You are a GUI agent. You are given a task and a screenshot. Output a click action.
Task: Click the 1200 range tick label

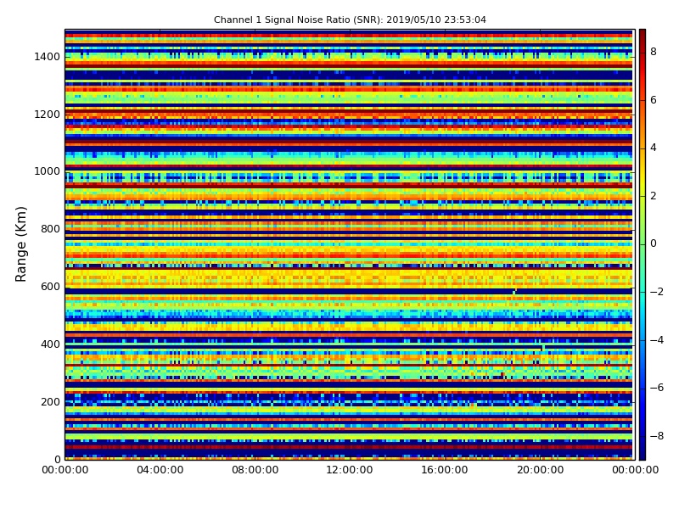48,115
